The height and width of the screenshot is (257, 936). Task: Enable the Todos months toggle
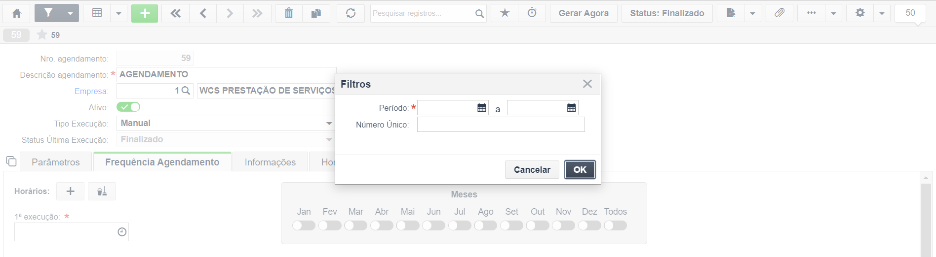click(x=615, y=225)
